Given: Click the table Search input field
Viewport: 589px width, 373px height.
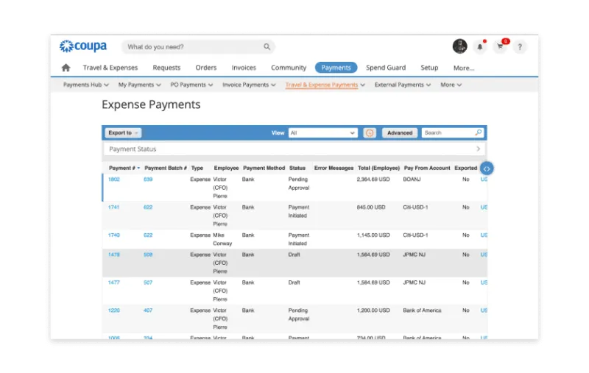Looking at the screenshot, I should point(448,133).
